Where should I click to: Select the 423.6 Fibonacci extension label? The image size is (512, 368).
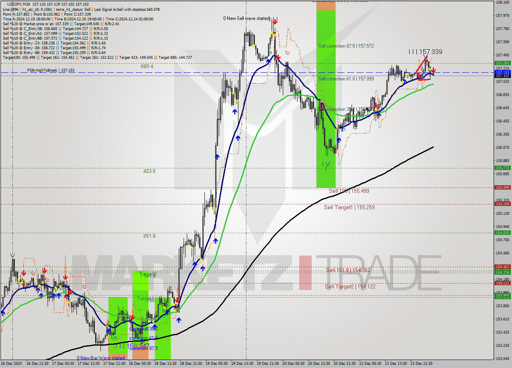click(149, 171)
